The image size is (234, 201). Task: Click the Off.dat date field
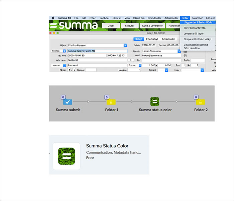point(149,45)
